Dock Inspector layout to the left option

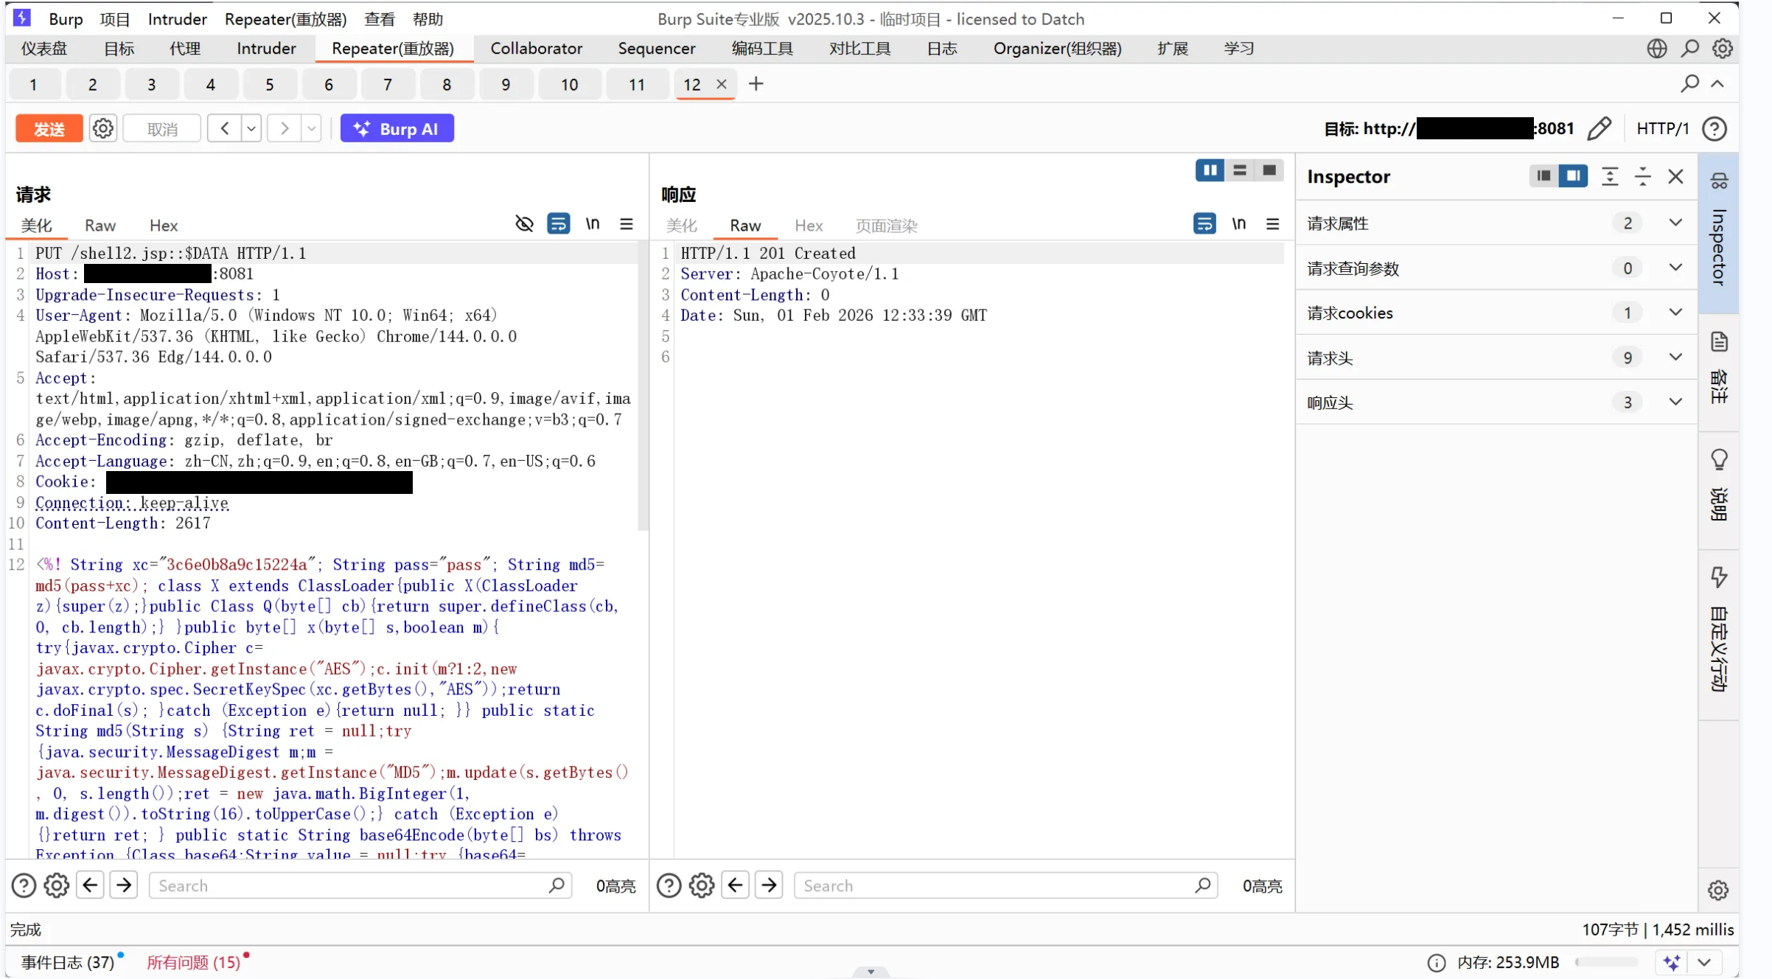coord(1543,175)
